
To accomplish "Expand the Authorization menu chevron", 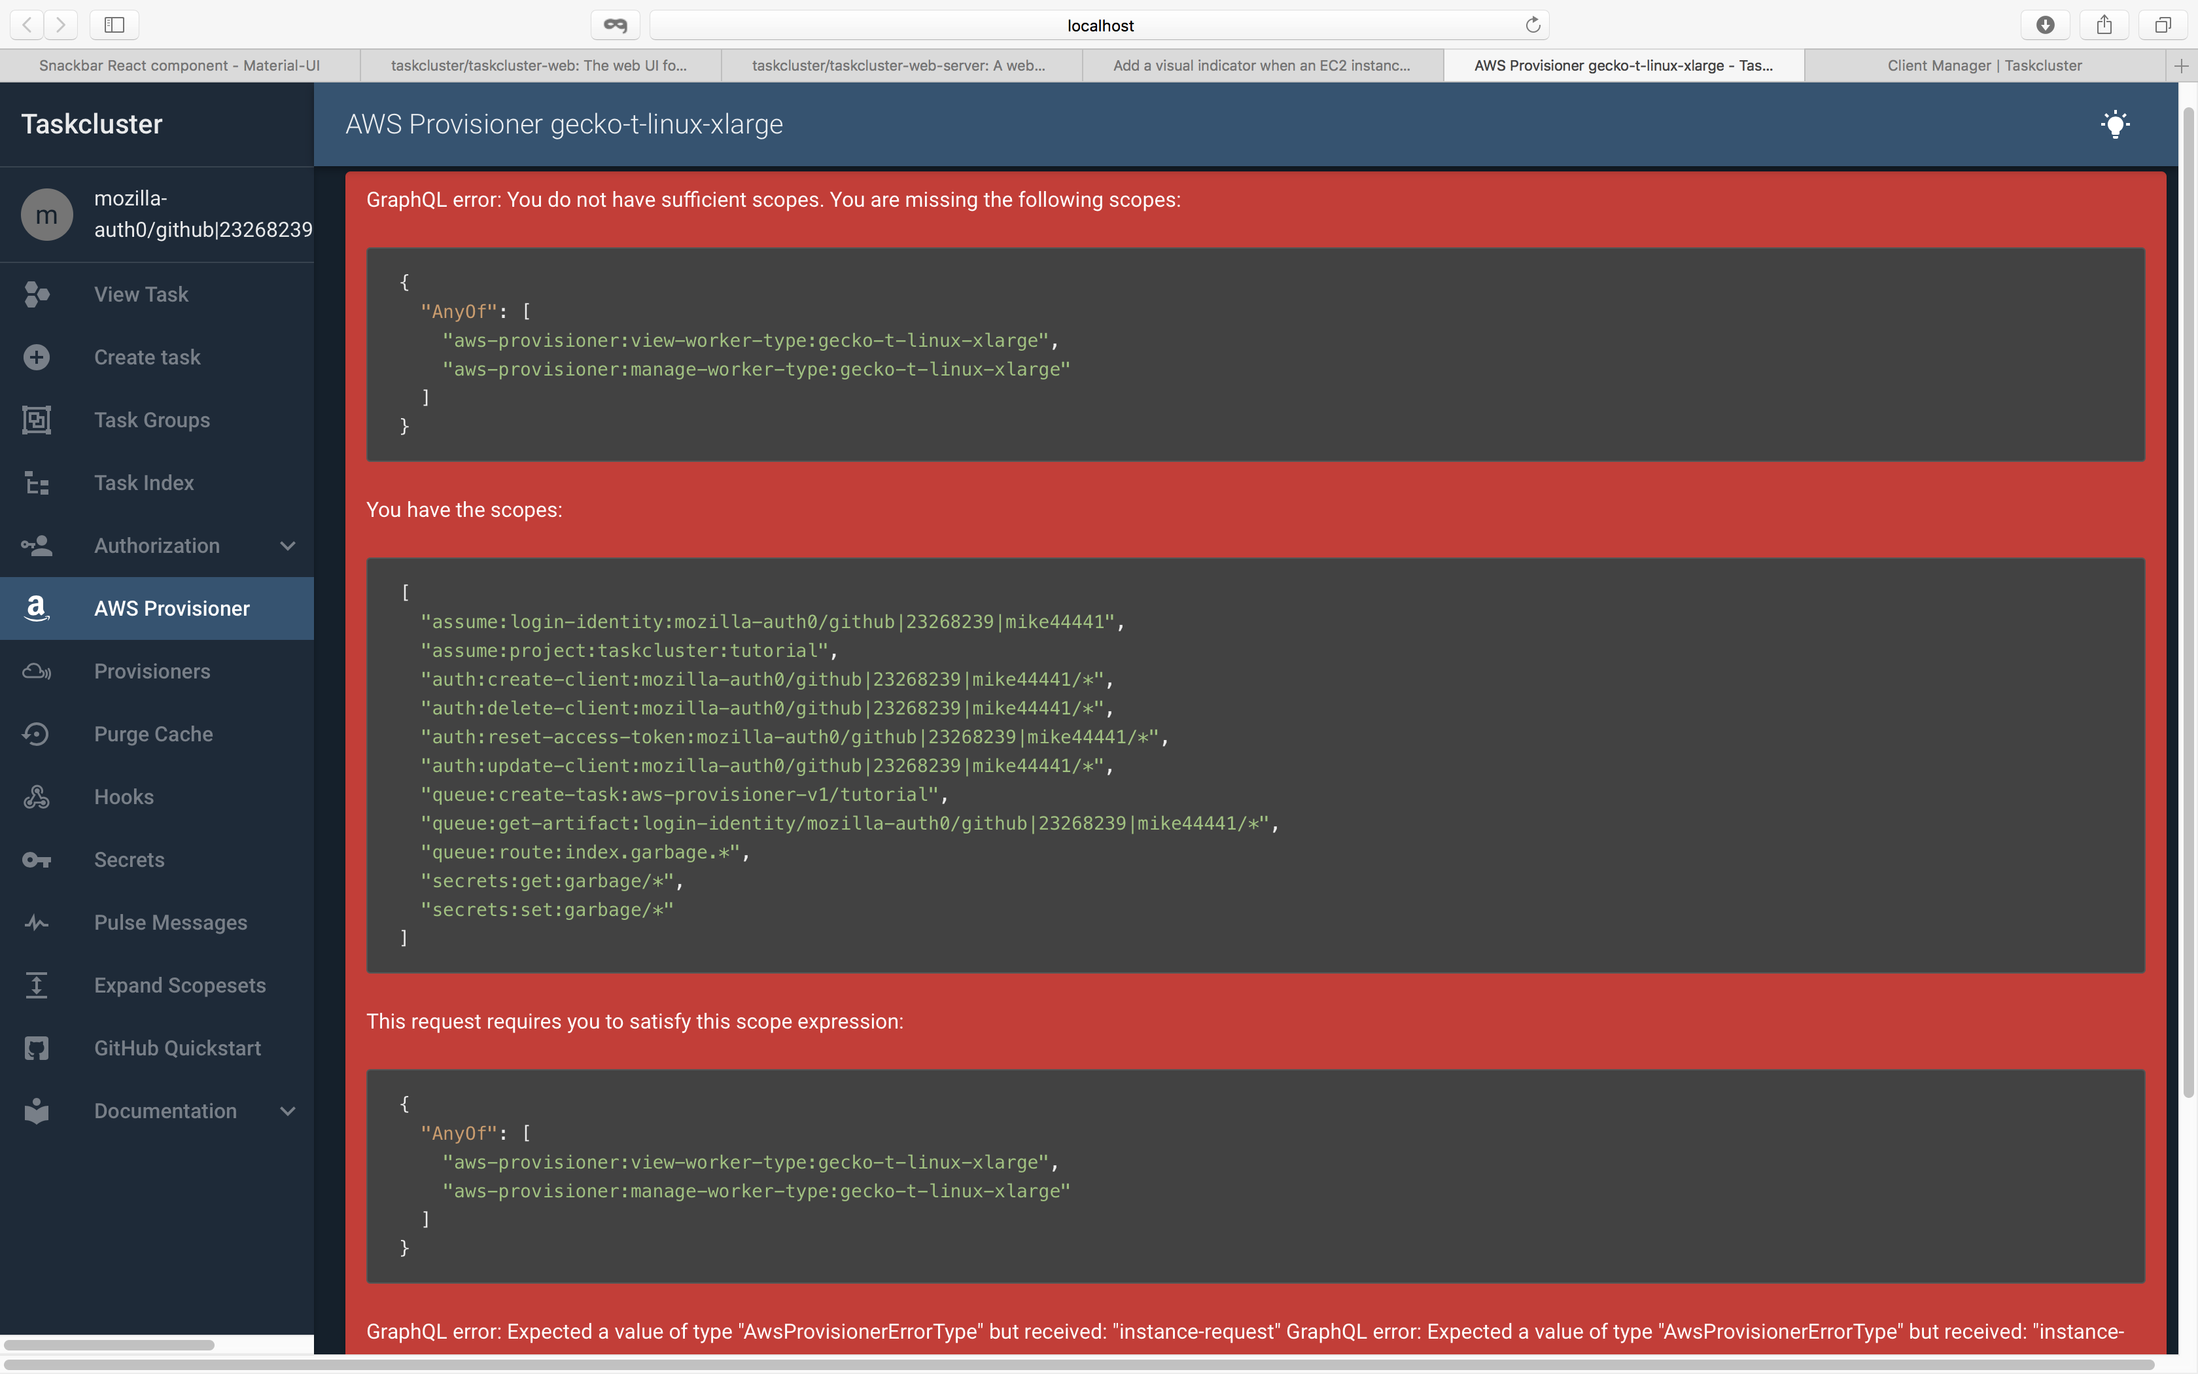I will tap(288, 545).
